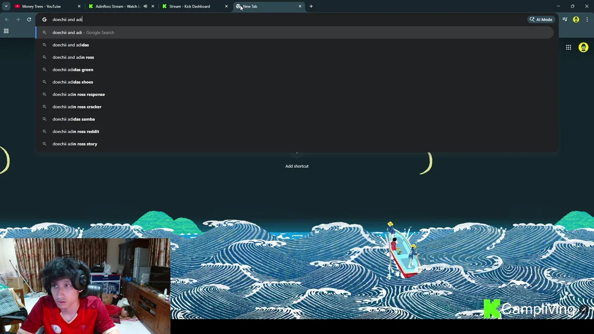
Task: Click the Google icon in address bar
Action: click(x=45, y=19)
